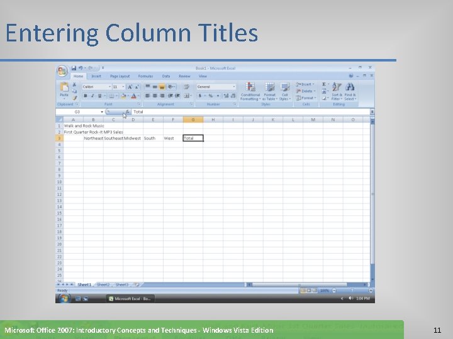
Task: Apply middle vertical alignment
Action: click(x=155, y=87)
